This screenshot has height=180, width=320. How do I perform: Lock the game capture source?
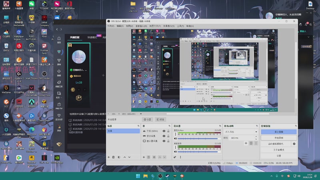(168, 136)
